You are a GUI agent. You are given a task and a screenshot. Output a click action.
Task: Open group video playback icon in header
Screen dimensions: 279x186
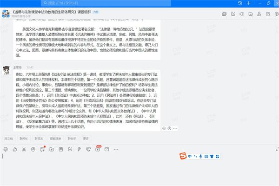click(224, 14)
